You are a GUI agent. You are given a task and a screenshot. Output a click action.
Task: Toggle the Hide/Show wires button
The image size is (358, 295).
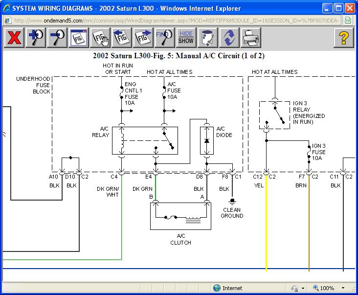pos(186,38)
